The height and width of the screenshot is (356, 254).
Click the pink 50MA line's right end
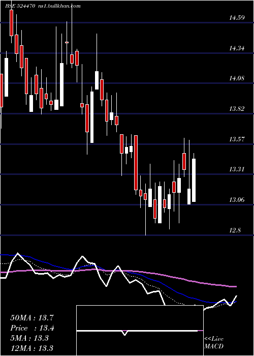tap(236, 287)
